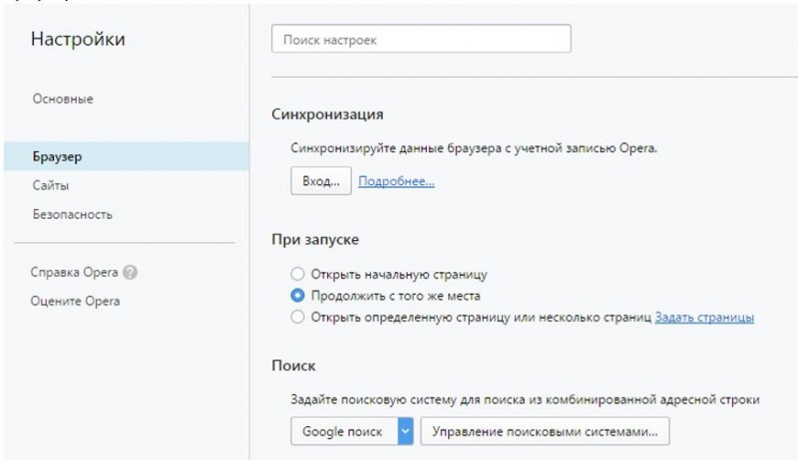Open the Google поиск combo box
798x460 pixels.
click(x=352, y=431)
